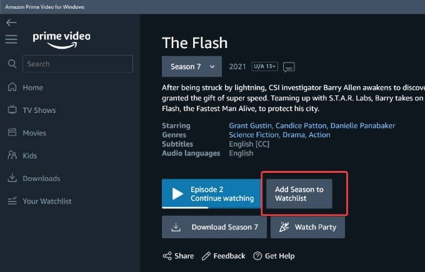The height and width of the screenshot is (272, 425).
Task: Click the back arrow icon
Action: point(11,22)
